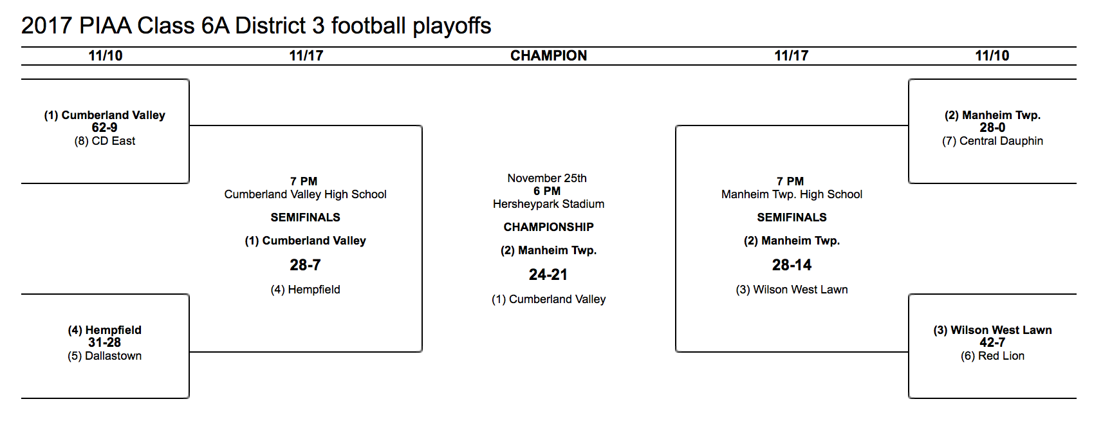Click the right 11/17 column header

click(x=791, y=56)
